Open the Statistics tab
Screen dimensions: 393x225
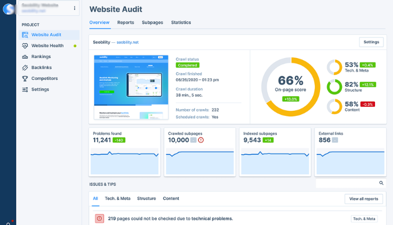[x=181, y=22]
